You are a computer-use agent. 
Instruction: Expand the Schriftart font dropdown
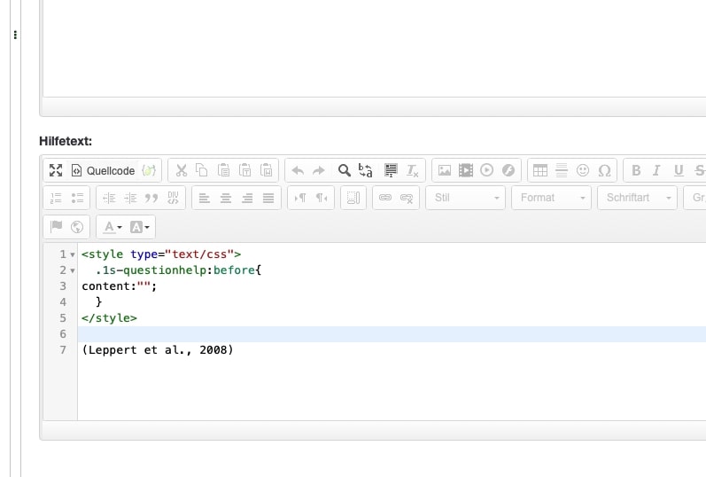pyautogui.click(x=637, y=198)
